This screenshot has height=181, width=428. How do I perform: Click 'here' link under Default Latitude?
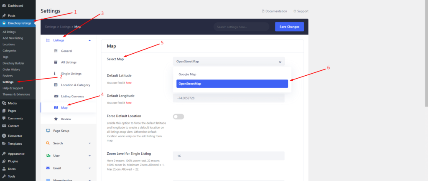tap(129, 83)
